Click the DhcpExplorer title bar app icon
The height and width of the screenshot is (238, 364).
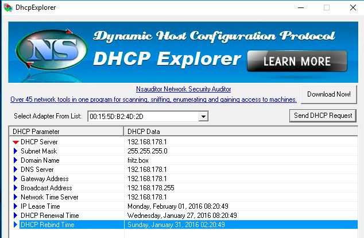click(8, 7)
